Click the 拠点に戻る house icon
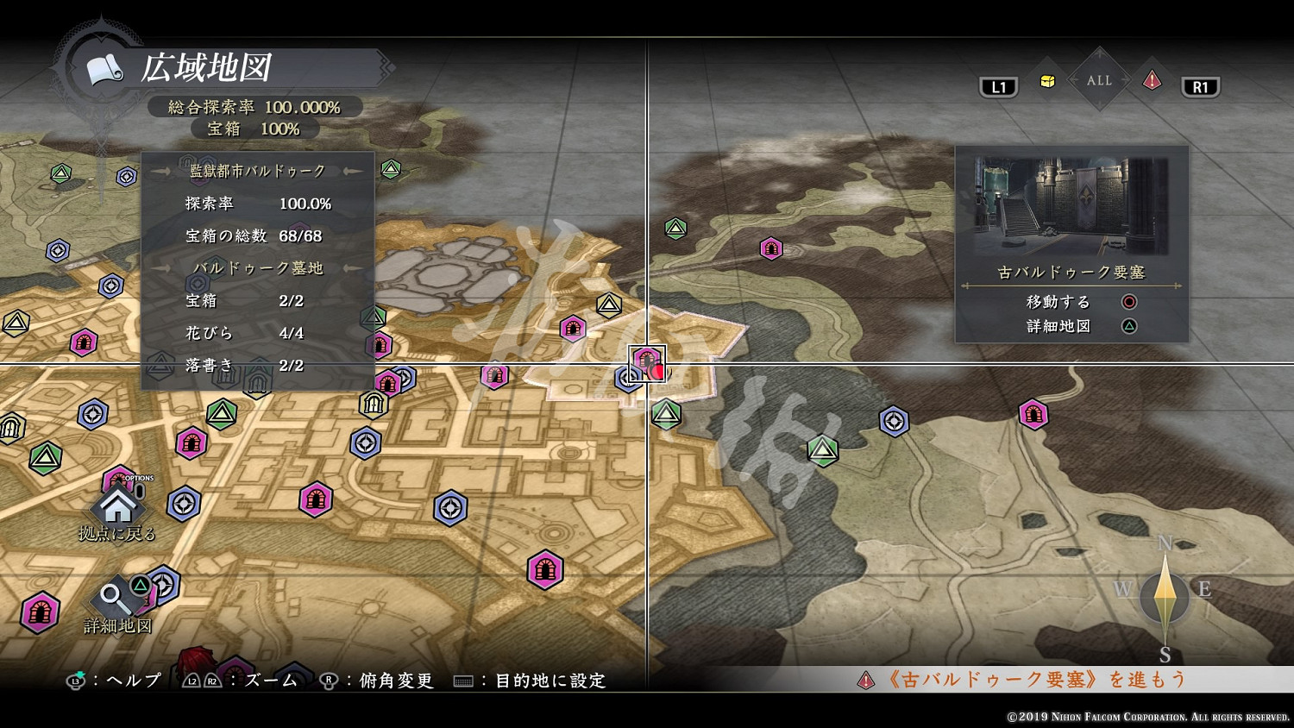 pos(117,503)
